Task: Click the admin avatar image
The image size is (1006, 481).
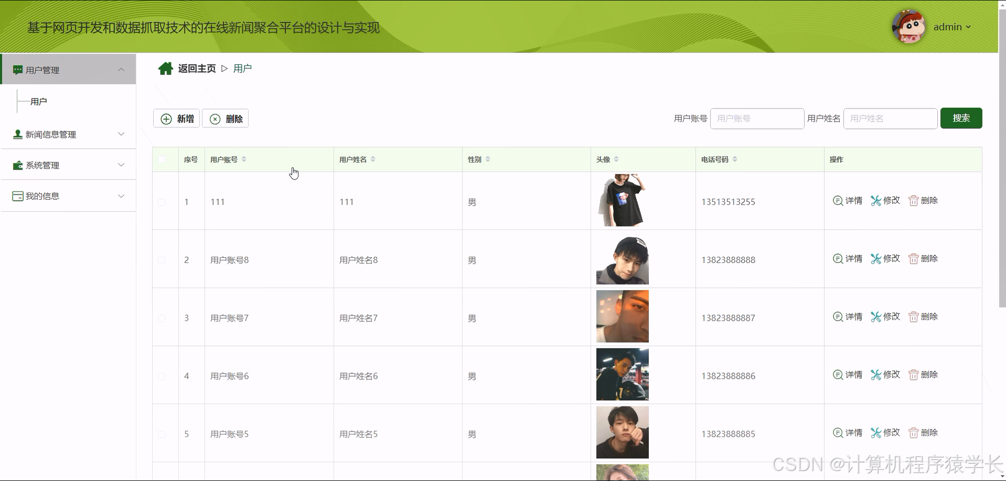Action: coord(908,27)
